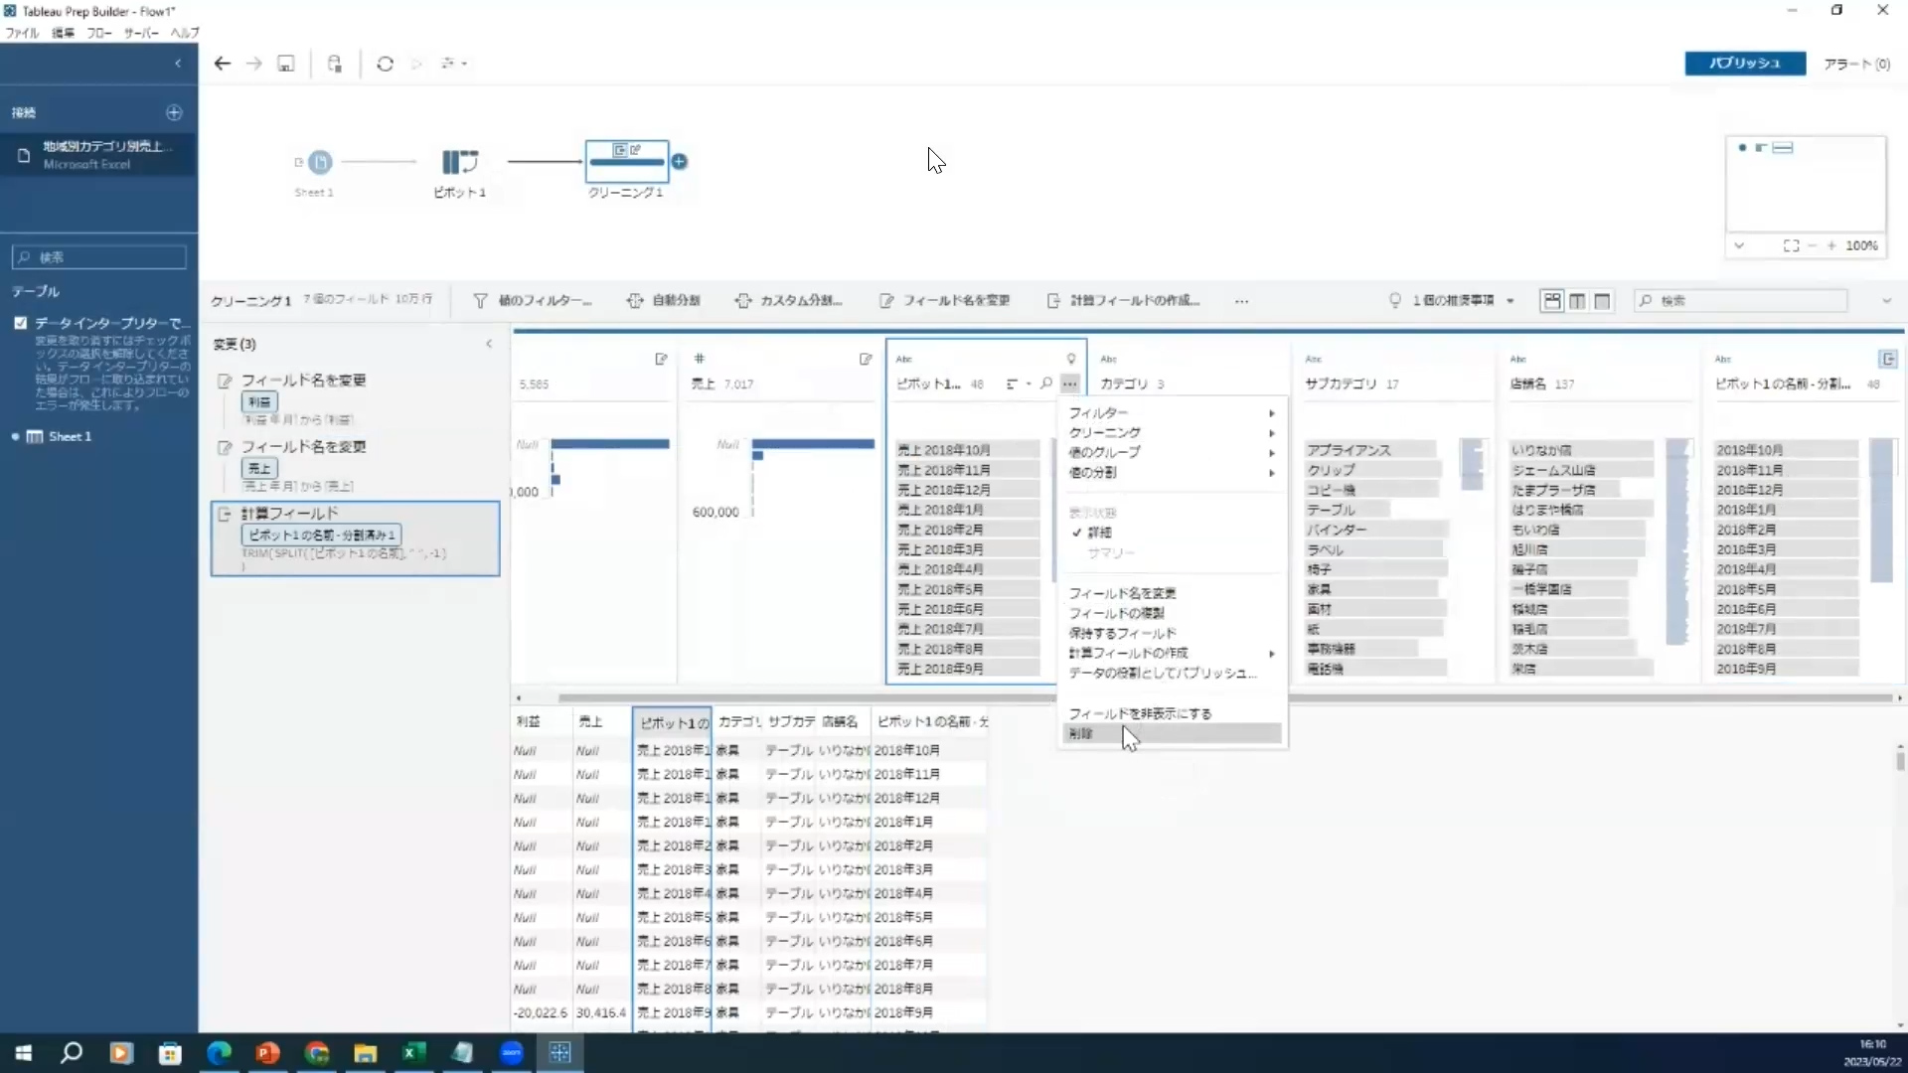Click the number type icon of 売上
The width and height of the screenshot is (1908, 1073).
[700, 359]
